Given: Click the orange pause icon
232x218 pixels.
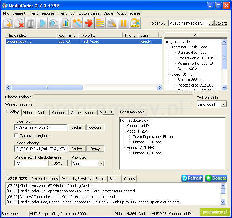Looking at the screenshot, I should pos(123,23).
